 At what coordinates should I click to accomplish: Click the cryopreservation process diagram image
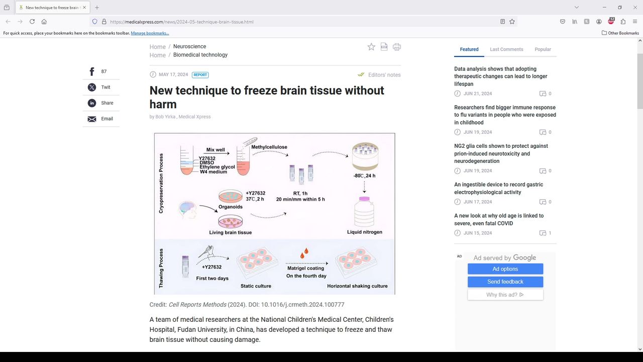coord(274,214)
